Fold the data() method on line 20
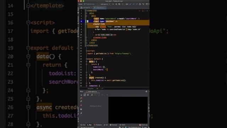The image size is (227, 128). (x=87, y=62)
